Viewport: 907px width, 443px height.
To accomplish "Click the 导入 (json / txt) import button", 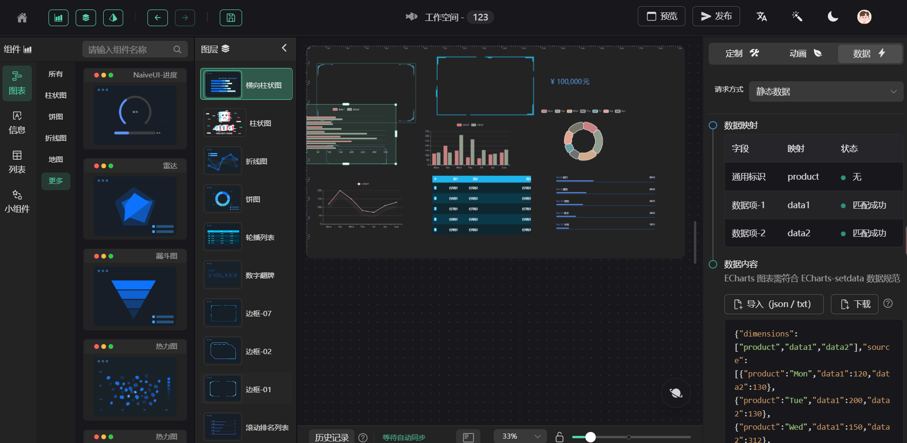I will (x=773, y=304).
